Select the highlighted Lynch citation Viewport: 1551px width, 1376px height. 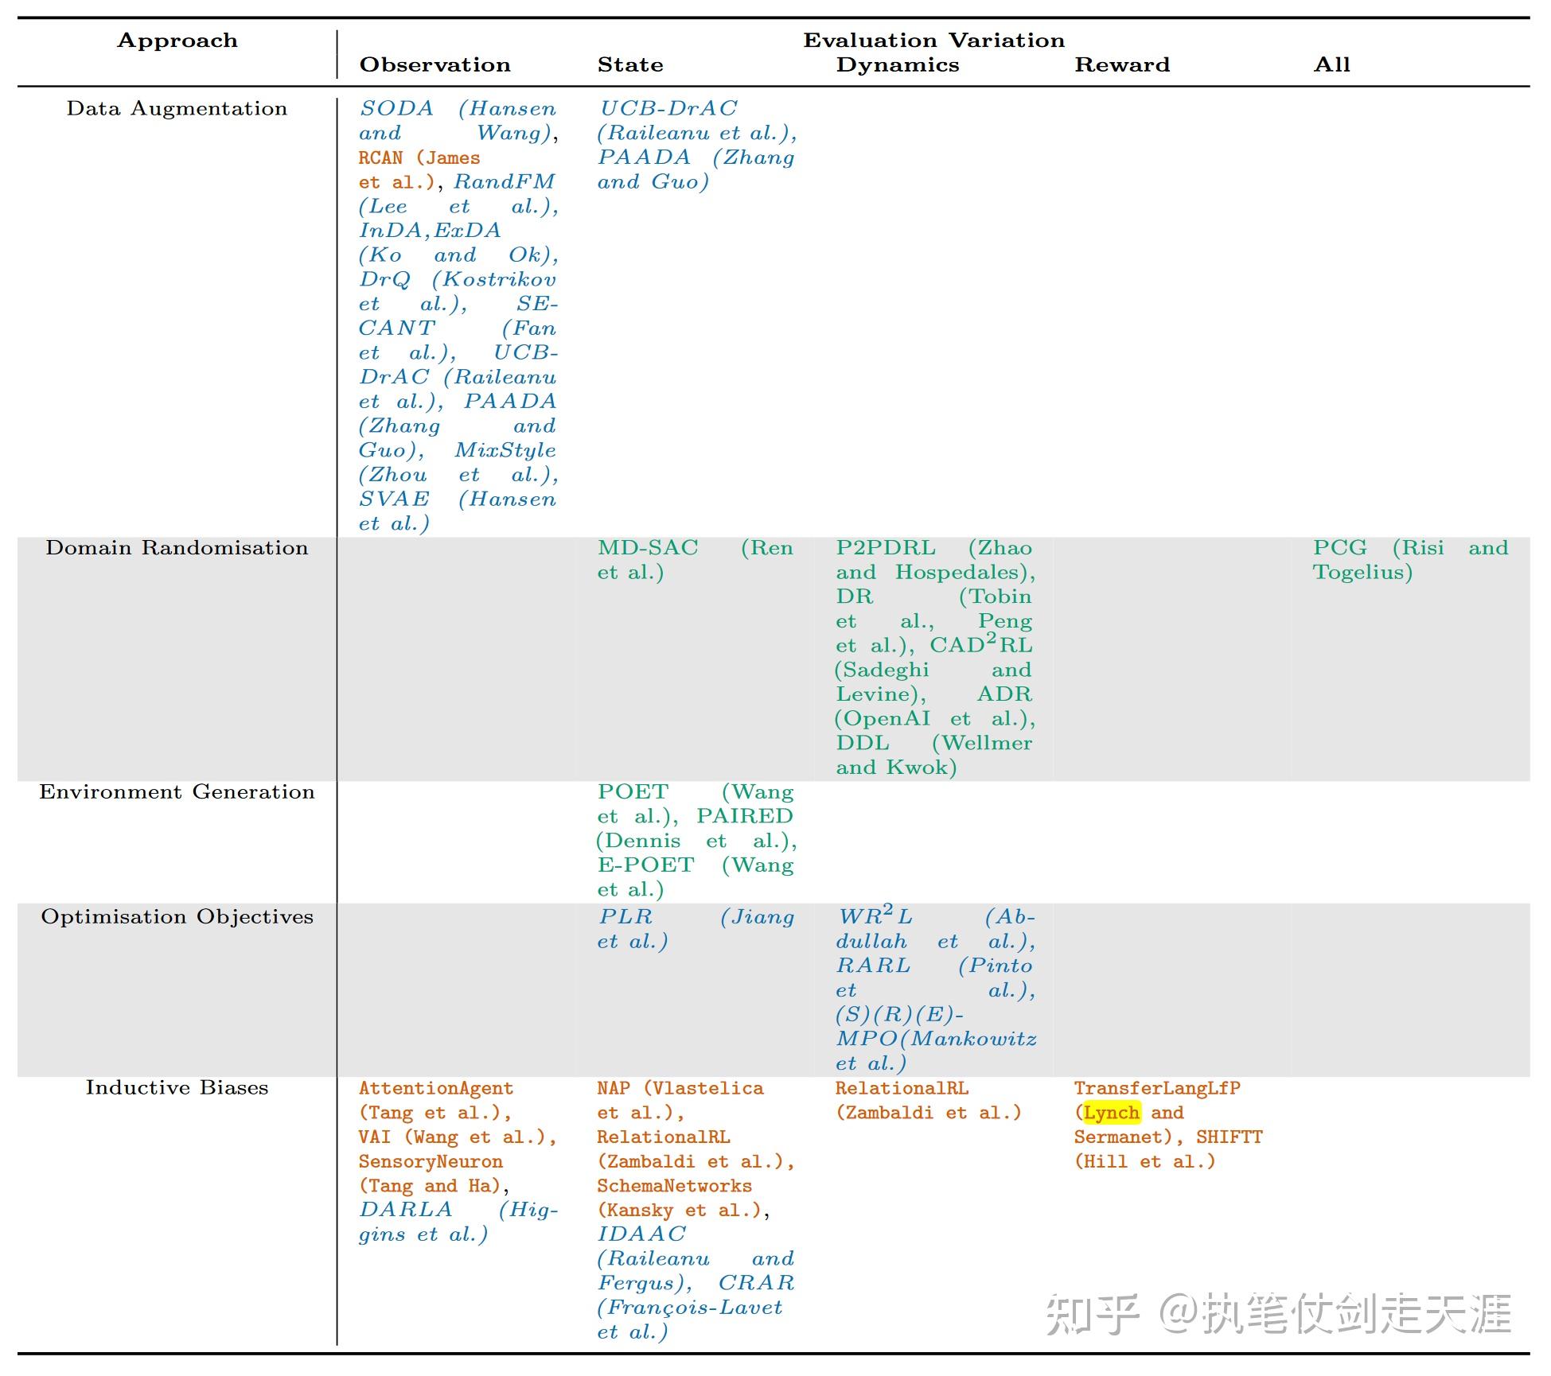pos(1113,1113)
